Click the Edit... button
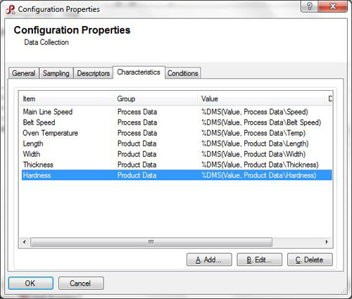This screenshot has width=352, height=299. [259, 260]
